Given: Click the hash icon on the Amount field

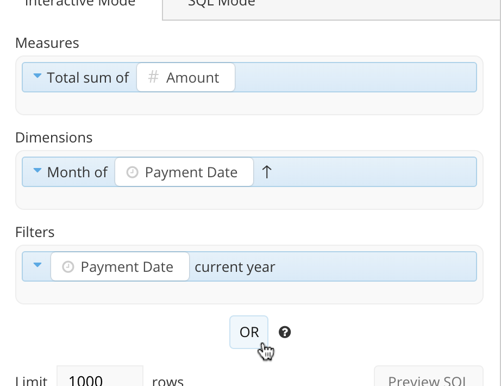Looking at the screenshot, I should click(153, 78).
